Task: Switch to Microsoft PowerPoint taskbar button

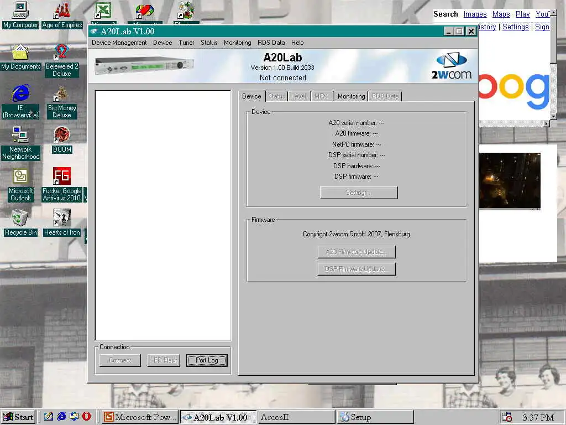Action: (x=140, y=417)
